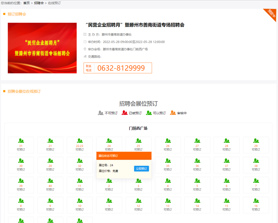Image resolution: width=278 pixels, height=223 pixels.
Task: Click the 交通路线 route icon
Action: coord(85,56)
